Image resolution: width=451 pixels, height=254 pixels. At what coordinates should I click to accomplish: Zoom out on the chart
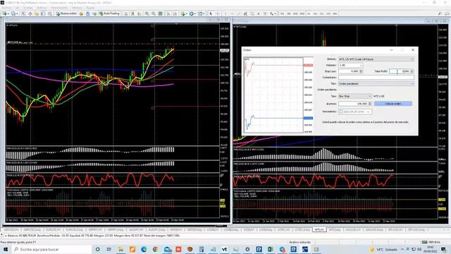(154, 13)
